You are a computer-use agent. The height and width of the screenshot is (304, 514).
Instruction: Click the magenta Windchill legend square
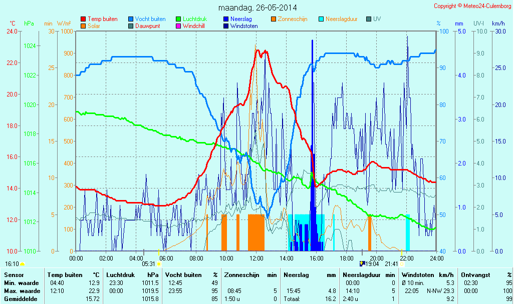[178, 25]
